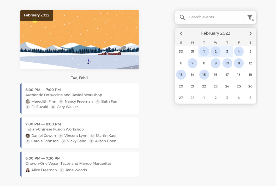The width and height of the screenshot is (276, 186).
Task: Click Jane Woods' initial badge
Action: coord(62,170)
